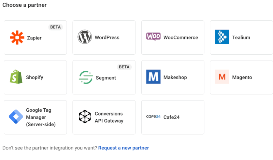Click the orange Magento M logo
The height and width of the screenshot is (160, 273).
222,77
